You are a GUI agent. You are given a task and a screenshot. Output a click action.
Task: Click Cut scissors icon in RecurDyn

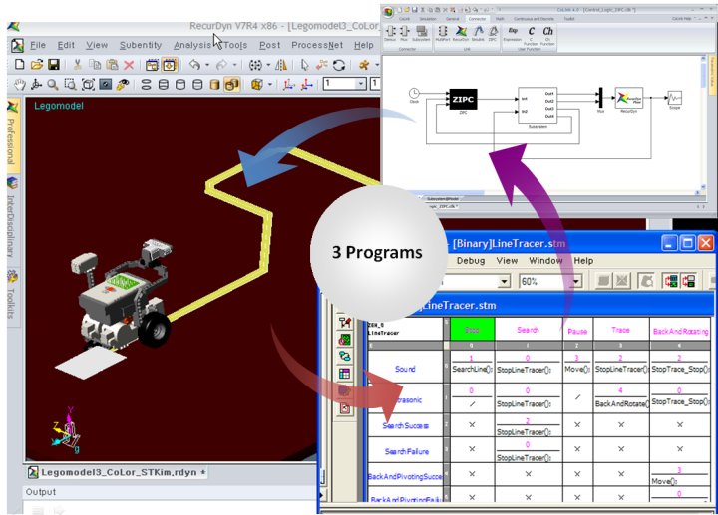click(78, 65)
